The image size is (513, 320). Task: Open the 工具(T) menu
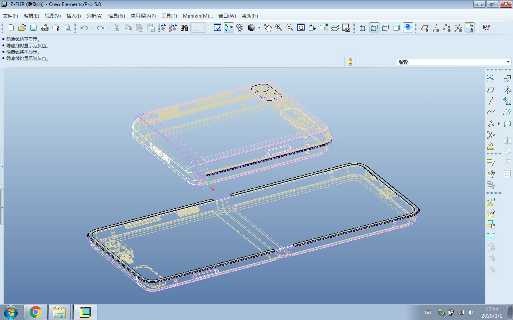pyautogui.click(x=169, y=16)
